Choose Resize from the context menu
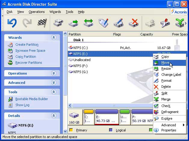Viewport: 189px width, 141px height. coord(170,69)
